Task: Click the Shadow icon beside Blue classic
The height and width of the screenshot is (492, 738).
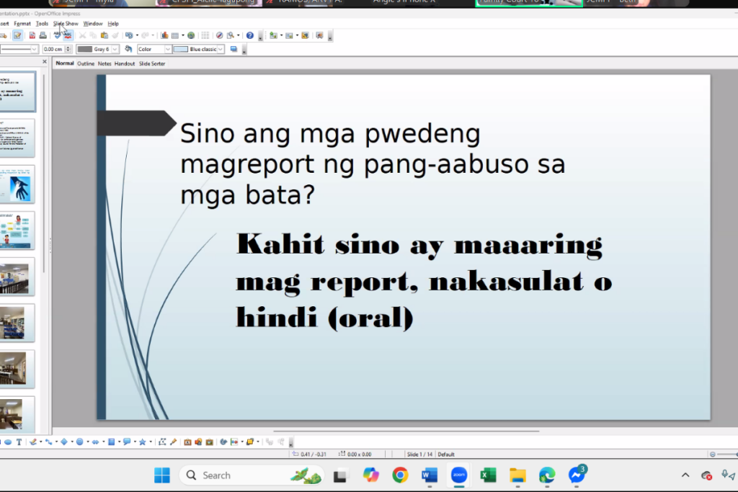Action: point(234,49)
